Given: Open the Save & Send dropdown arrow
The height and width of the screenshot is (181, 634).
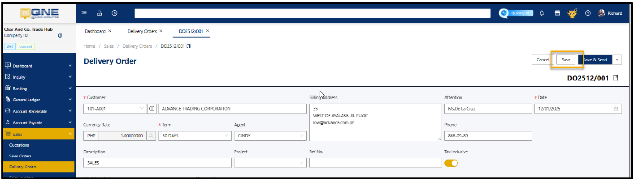Looking at the screenshot, I should point(618,60).
